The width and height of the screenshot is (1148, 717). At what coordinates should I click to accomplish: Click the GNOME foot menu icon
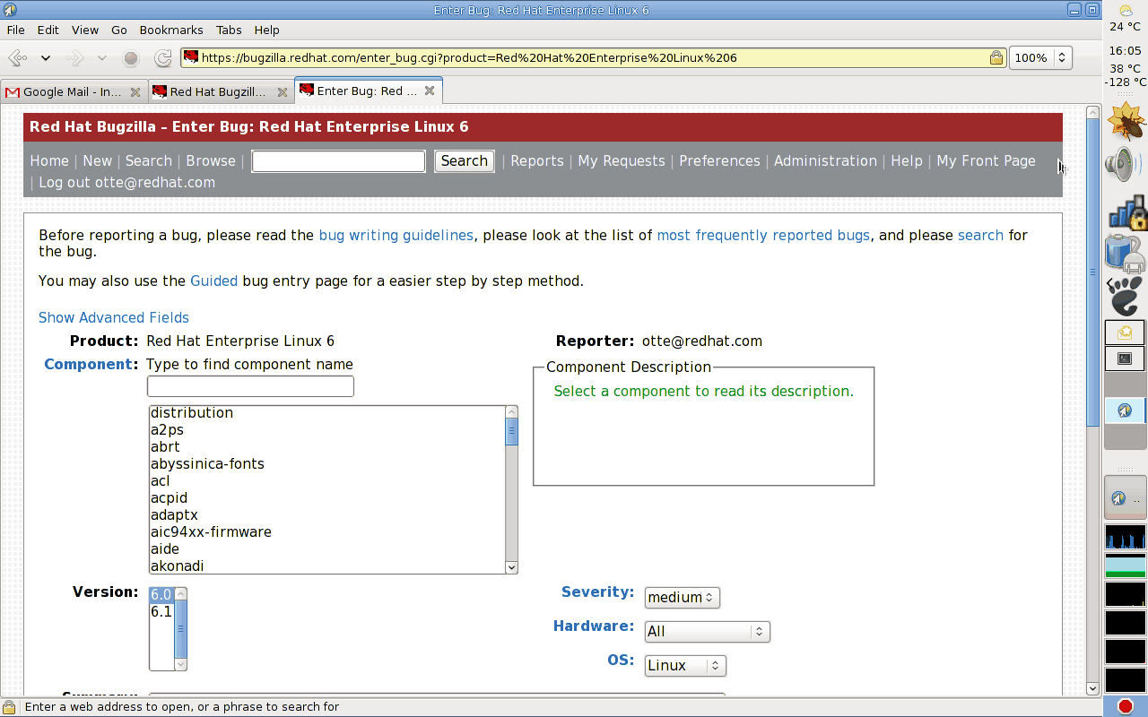click(x=1125, y=295)
